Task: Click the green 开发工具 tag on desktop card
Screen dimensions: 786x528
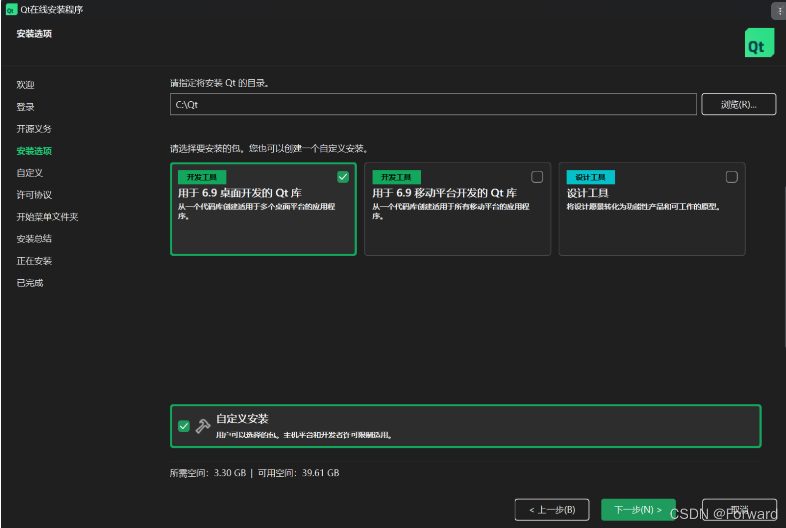Action: pyautogui.click(x=202, y=177)
